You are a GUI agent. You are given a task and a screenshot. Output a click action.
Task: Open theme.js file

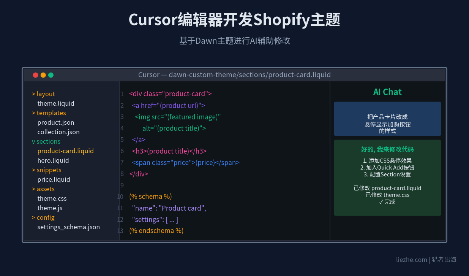point(50,208)
